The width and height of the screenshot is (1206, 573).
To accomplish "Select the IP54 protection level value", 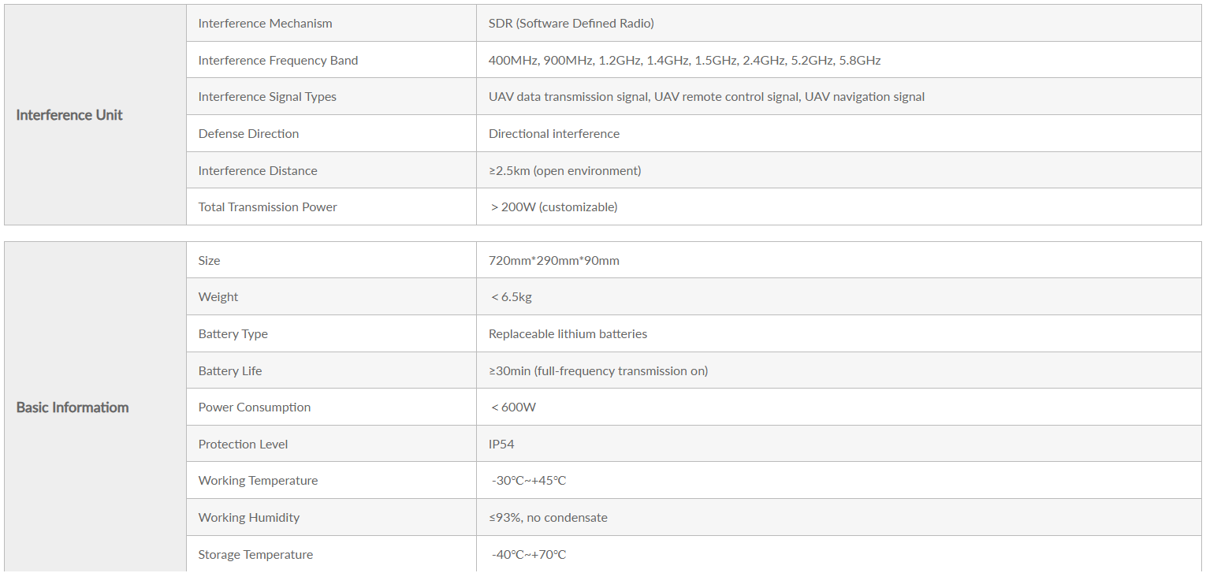I will click(501, 445).
